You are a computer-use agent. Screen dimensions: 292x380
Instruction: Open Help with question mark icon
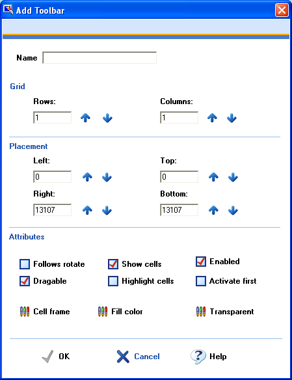click(x=198, y=357)
